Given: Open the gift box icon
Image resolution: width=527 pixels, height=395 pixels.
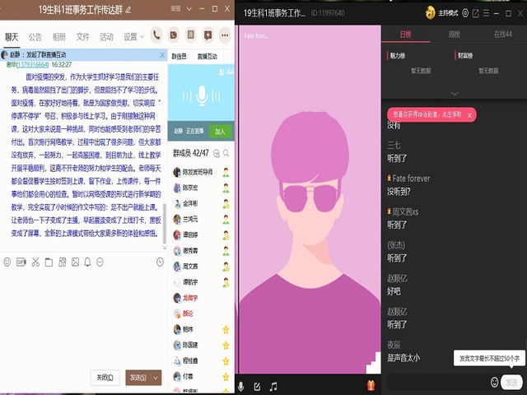Looking at the screenshot, I should click(x=371, y=386).
